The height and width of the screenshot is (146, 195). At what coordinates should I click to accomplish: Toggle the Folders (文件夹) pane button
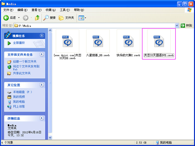[x=67, y=18]
